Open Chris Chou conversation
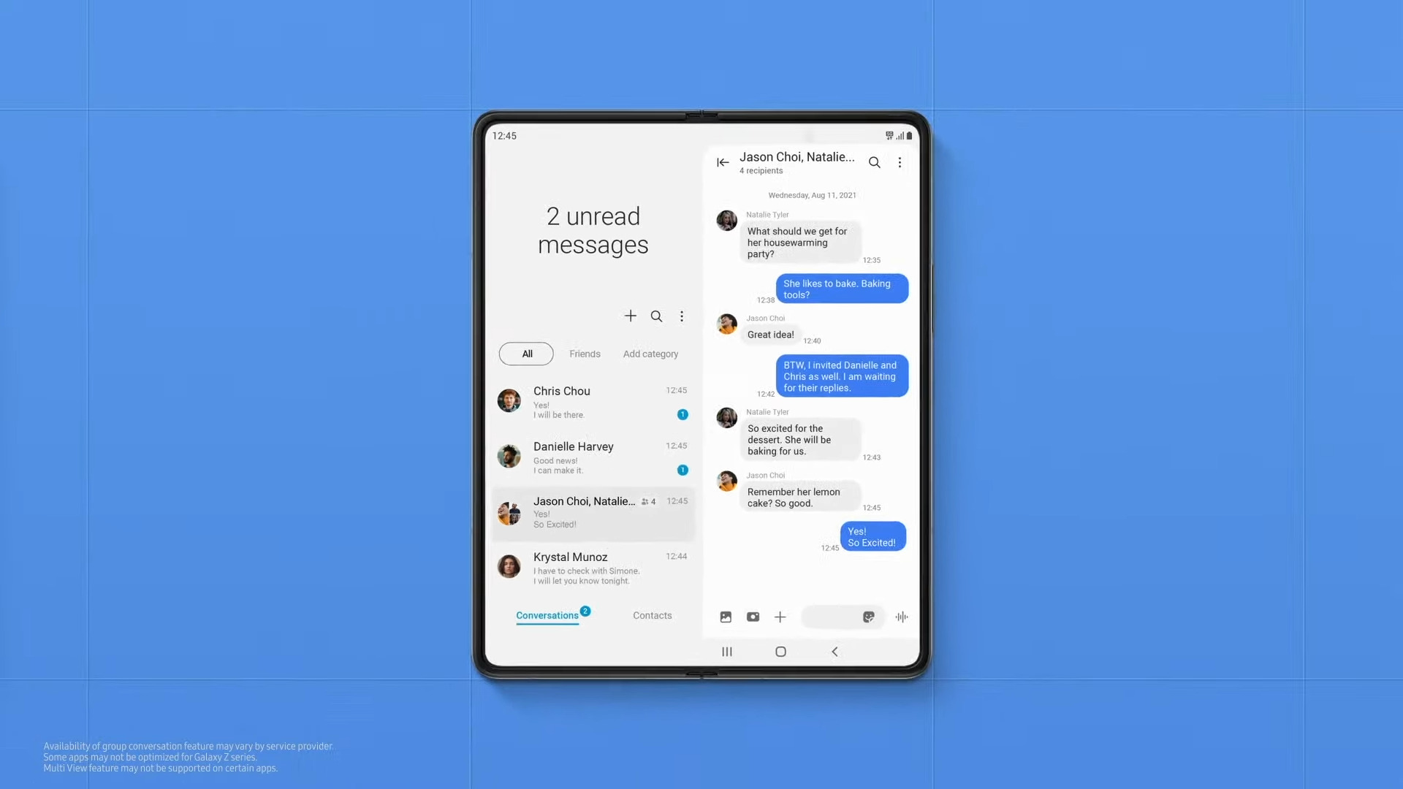The width and height of the screenshot is (1403, 789). coord(593,401)
